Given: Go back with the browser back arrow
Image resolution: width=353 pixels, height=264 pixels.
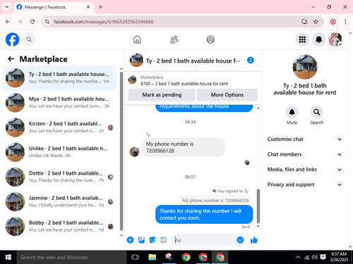Looking at the screenshot, I should [x=8, y=22].
